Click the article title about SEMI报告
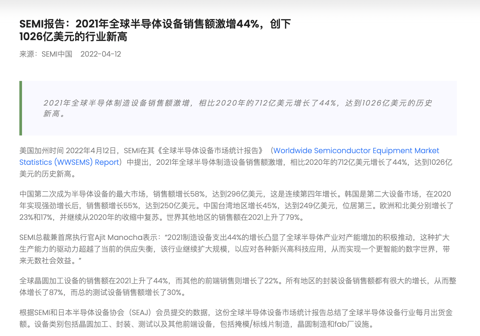This screenshot has width=480, height=336. 155,30
